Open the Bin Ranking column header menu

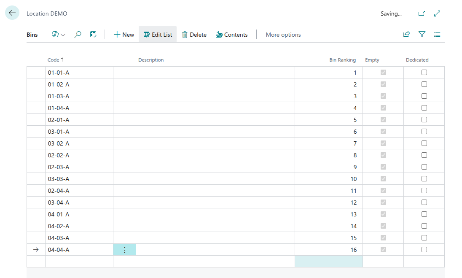click(x=342, y=60)
